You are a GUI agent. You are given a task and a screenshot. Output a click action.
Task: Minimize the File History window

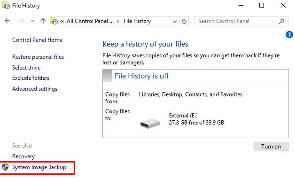point(241,5)
